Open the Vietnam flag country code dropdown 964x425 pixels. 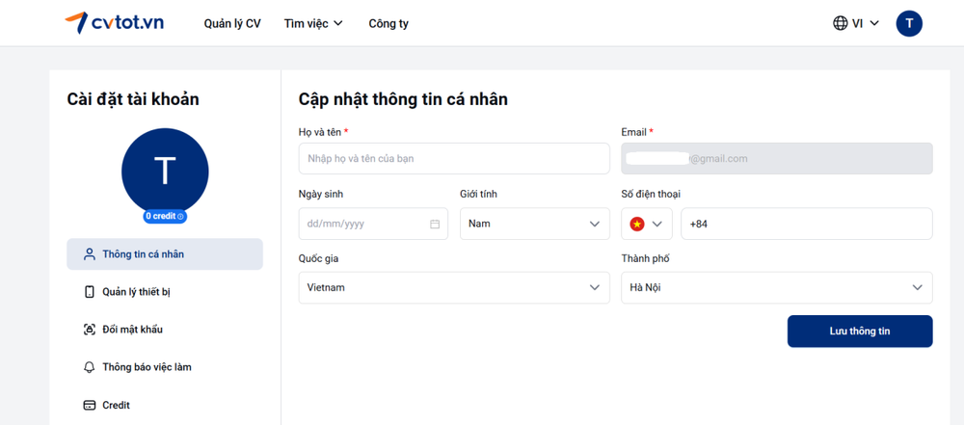[647, 224]
